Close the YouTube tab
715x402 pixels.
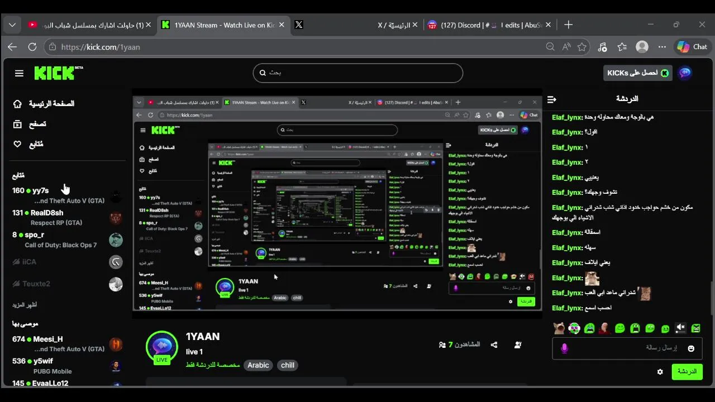(148, 25)
